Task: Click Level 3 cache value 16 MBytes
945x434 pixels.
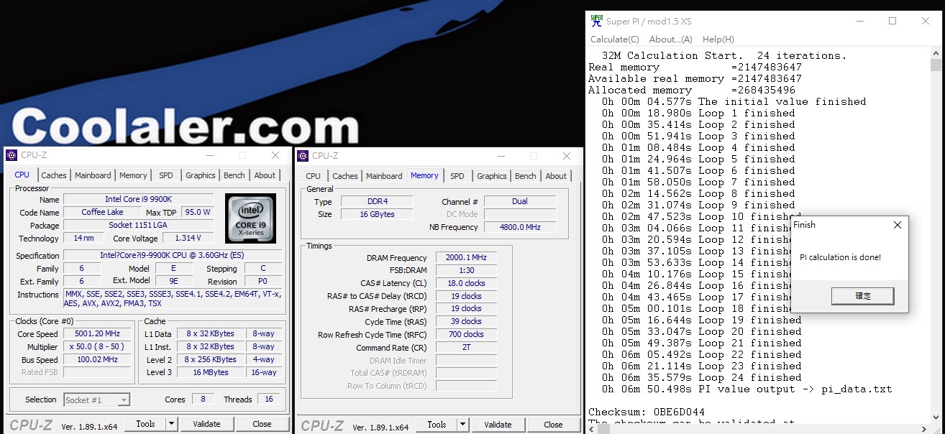Action: tap(211, 372)
